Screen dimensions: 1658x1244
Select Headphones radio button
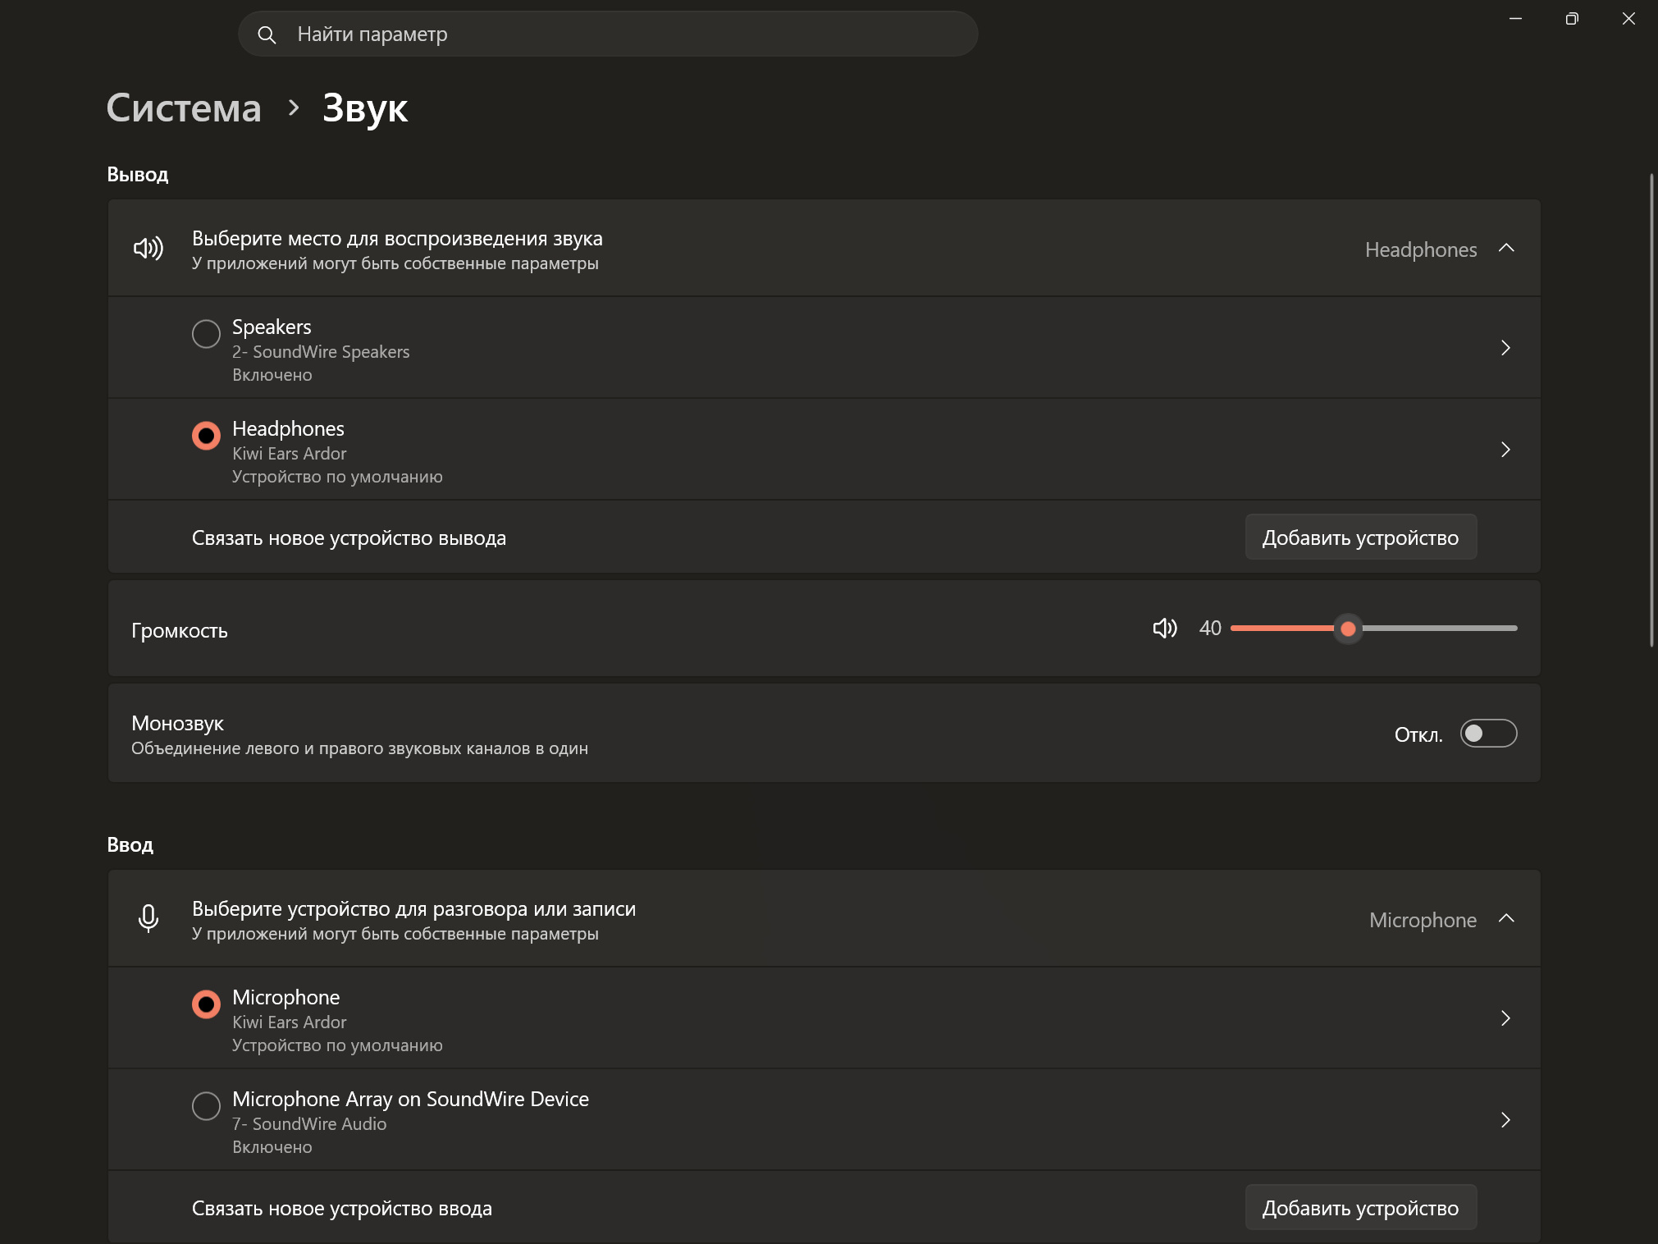click(206, 436)
